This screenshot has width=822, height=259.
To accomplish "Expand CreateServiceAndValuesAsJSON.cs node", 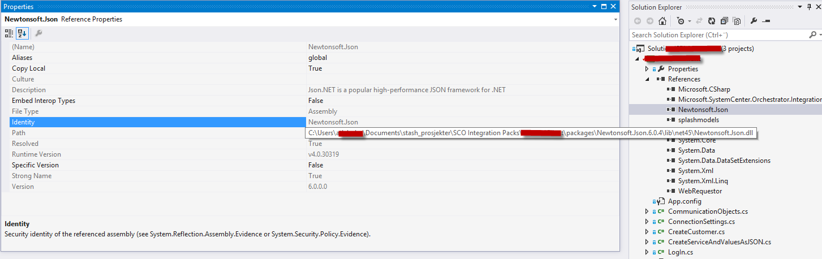I will click(647, 242).
